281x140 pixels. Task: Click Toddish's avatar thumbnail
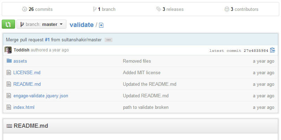(8, 50)
